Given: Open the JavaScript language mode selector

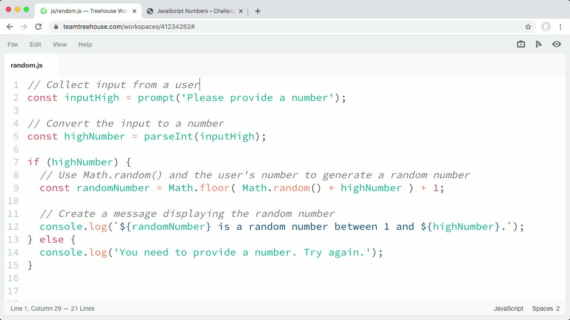Looking at the screenshot, I should [x=508, y=308].
